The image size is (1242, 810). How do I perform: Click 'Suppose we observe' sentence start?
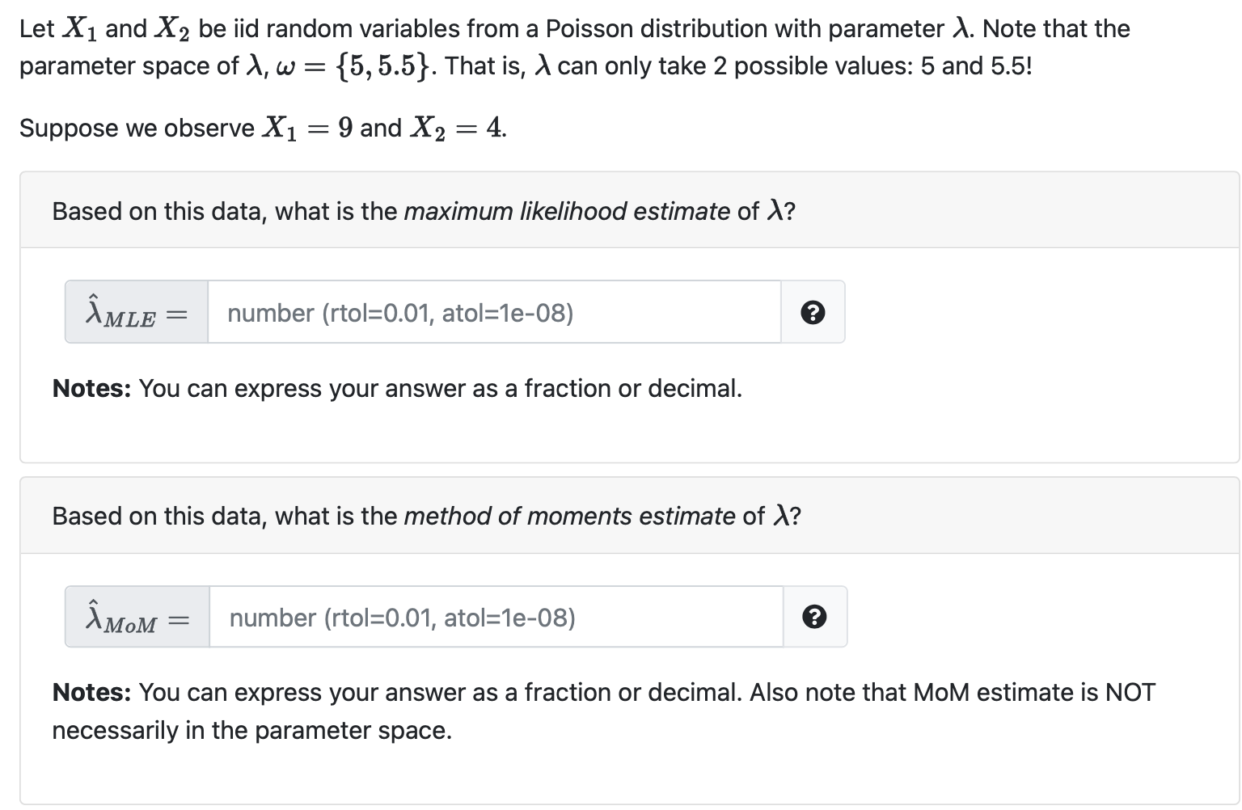pyautogui.click(x=137, y=129)
